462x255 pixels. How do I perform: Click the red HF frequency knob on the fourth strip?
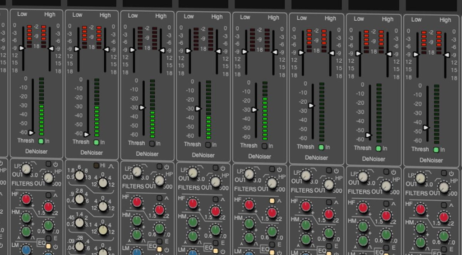(215, 211)
